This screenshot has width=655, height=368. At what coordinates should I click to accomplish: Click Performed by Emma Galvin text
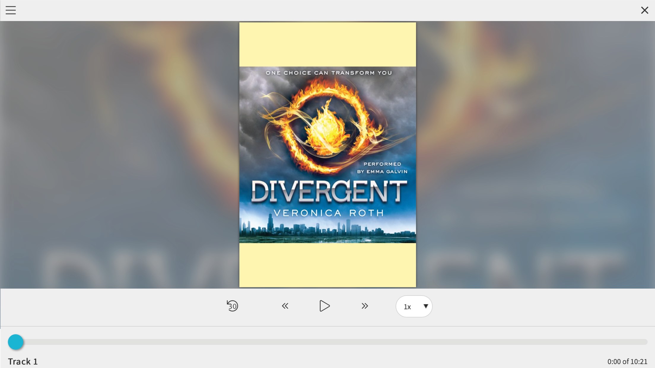[x=382, y=168]
